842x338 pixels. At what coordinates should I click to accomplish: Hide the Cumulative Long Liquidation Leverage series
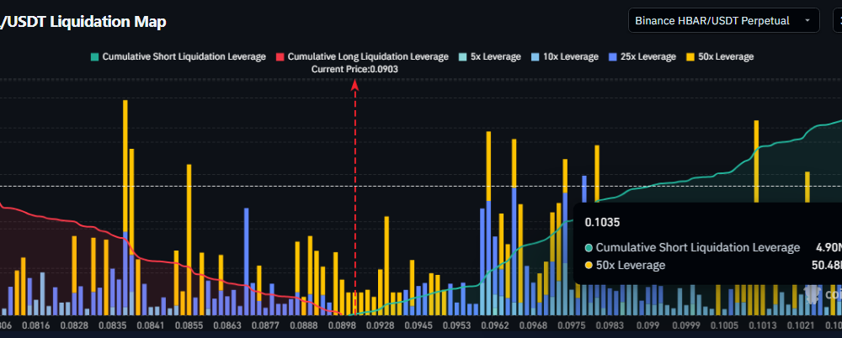(362, 56)
